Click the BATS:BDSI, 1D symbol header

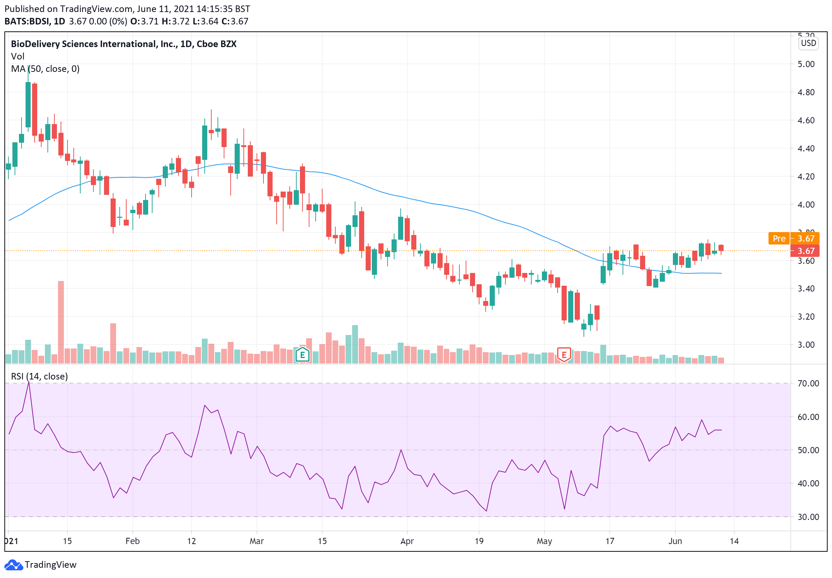tap(35, 21)
